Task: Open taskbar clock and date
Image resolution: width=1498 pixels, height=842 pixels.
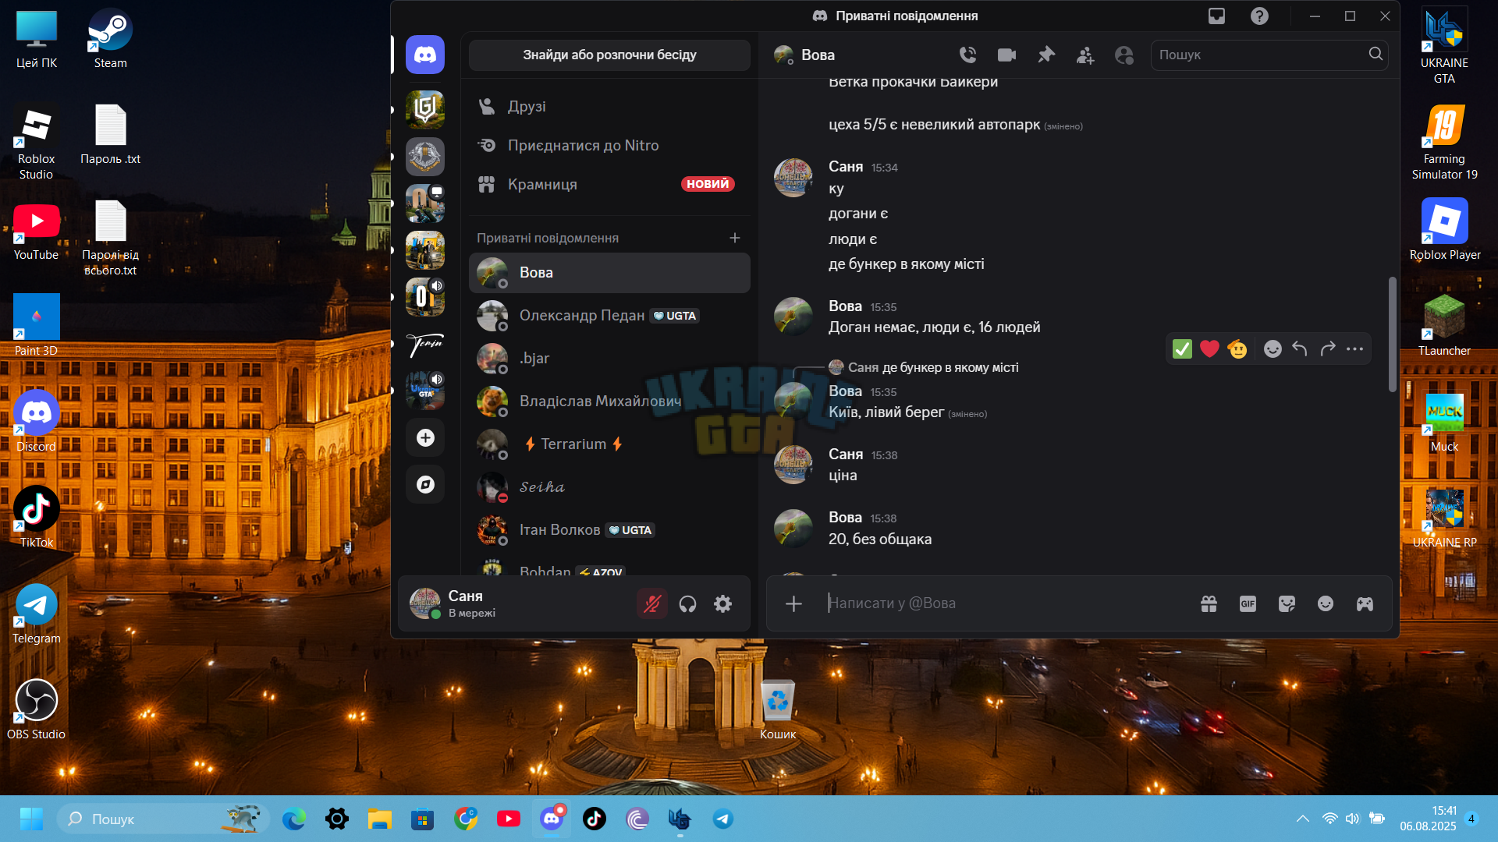Action: tap(1428, 819)
